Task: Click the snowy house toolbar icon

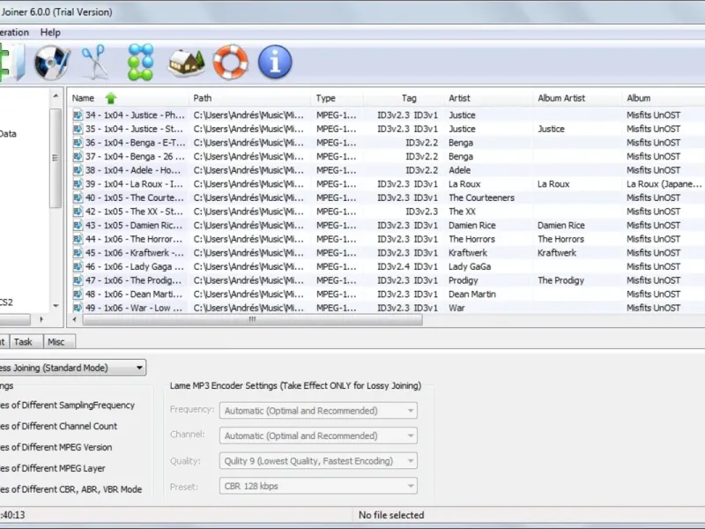Action: click(x=186, y=63)
